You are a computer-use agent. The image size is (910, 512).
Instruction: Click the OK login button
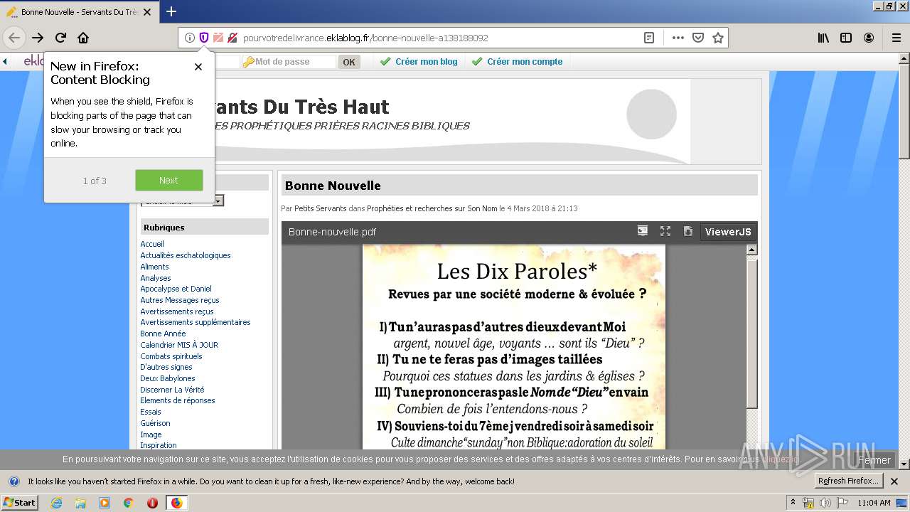(349, 62)
